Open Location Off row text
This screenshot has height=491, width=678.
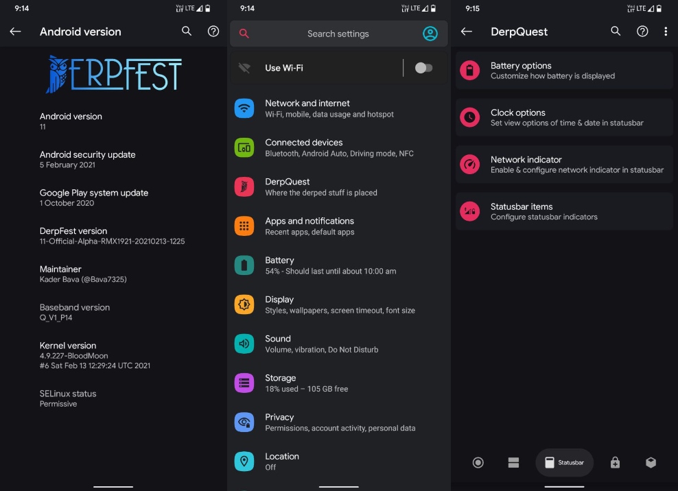[282, 462]
